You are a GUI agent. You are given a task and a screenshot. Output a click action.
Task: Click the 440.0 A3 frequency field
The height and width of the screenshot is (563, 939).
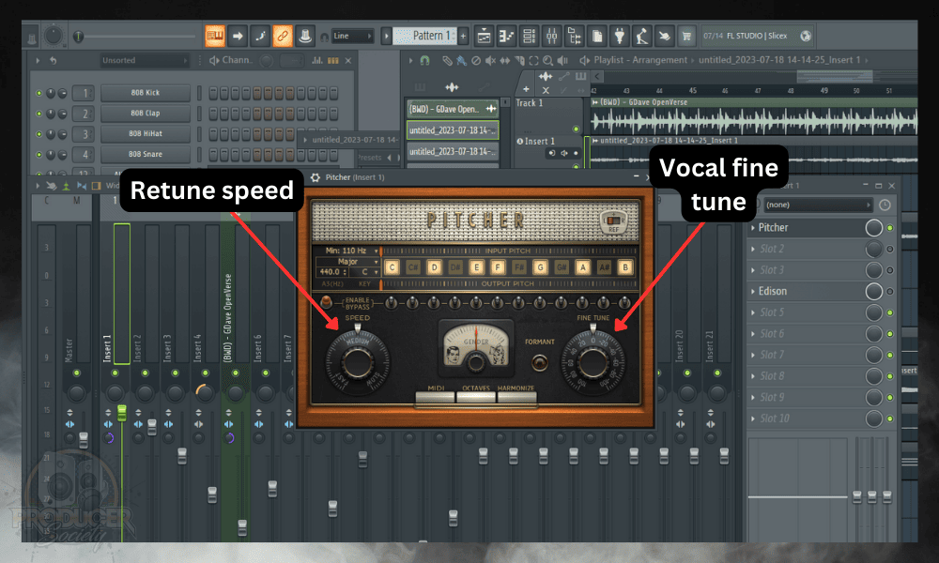pos(331,272)
